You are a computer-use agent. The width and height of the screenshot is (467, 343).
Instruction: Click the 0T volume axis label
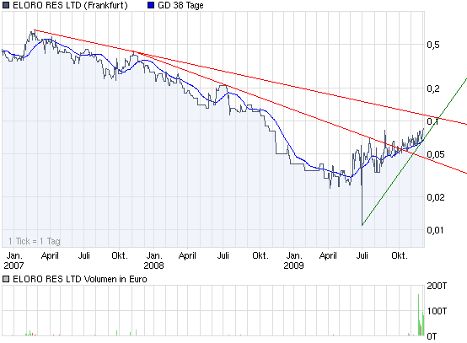(x=432, y=336)
